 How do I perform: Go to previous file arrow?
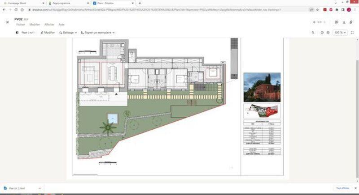314,22
